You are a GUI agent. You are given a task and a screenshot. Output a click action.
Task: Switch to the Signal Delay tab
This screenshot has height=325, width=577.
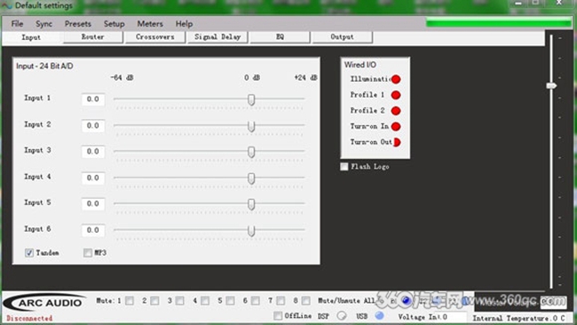[217, 37]
